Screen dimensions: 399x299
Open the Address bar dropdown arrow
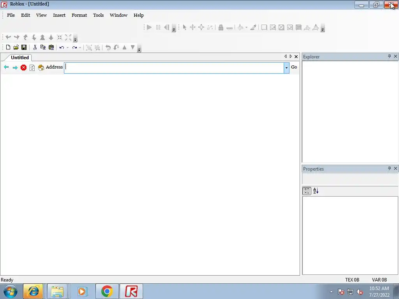[286, 68]
